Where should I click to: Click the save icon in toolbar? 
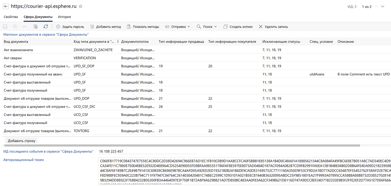(5, 27)
